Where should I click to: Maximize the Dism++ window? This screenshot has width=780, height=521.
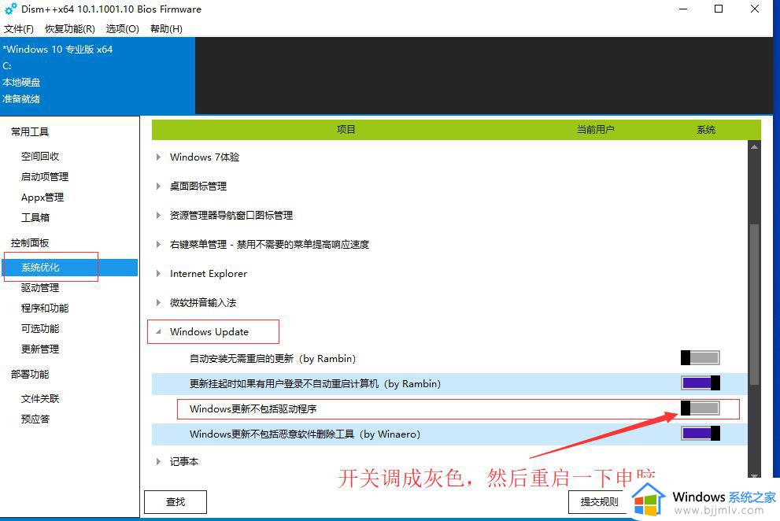719,9
